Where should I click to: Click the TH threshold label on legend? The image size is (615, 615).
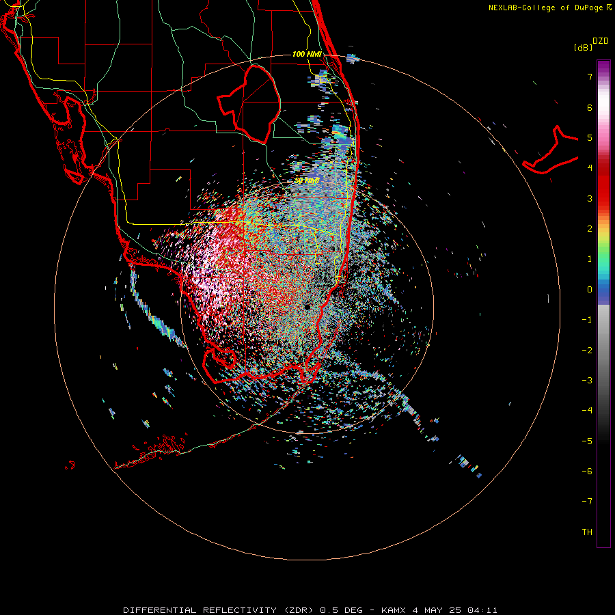[587, 532]
